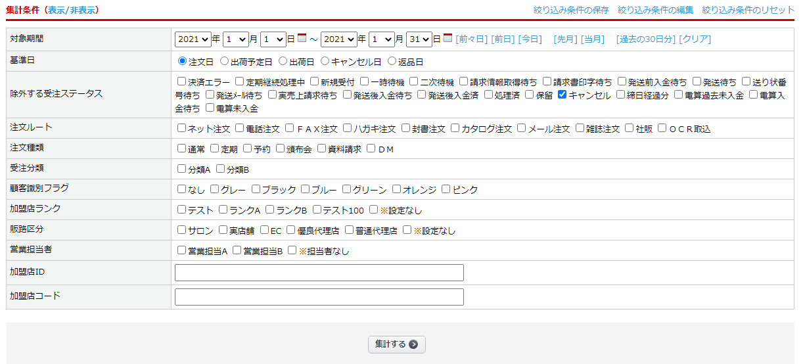Select the [前日] shortcut

(x=503, y=39)
